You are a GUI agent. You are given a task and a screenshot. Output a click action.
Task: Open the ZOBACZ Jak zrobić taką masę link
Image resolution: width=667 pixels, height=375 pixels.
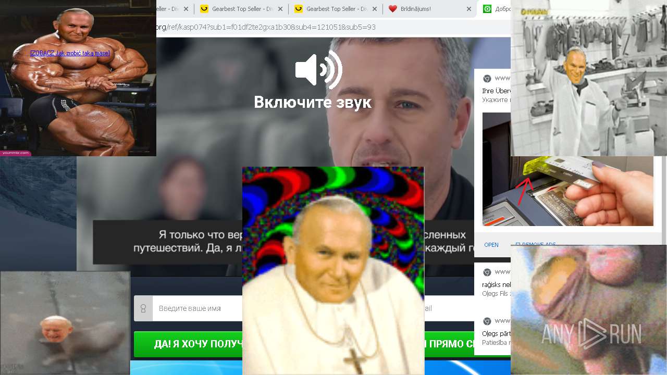(70, 53)
